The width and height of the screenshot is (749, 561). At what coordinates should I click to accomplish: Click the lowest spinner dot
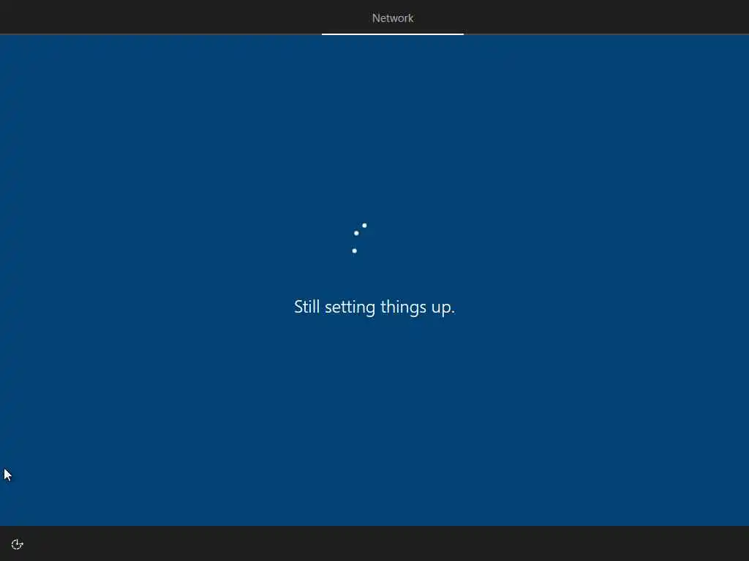[x=355, y=251]
